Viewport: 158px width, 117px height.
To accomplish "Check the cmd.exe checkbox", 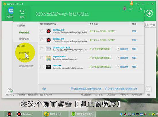I will 42,66.
